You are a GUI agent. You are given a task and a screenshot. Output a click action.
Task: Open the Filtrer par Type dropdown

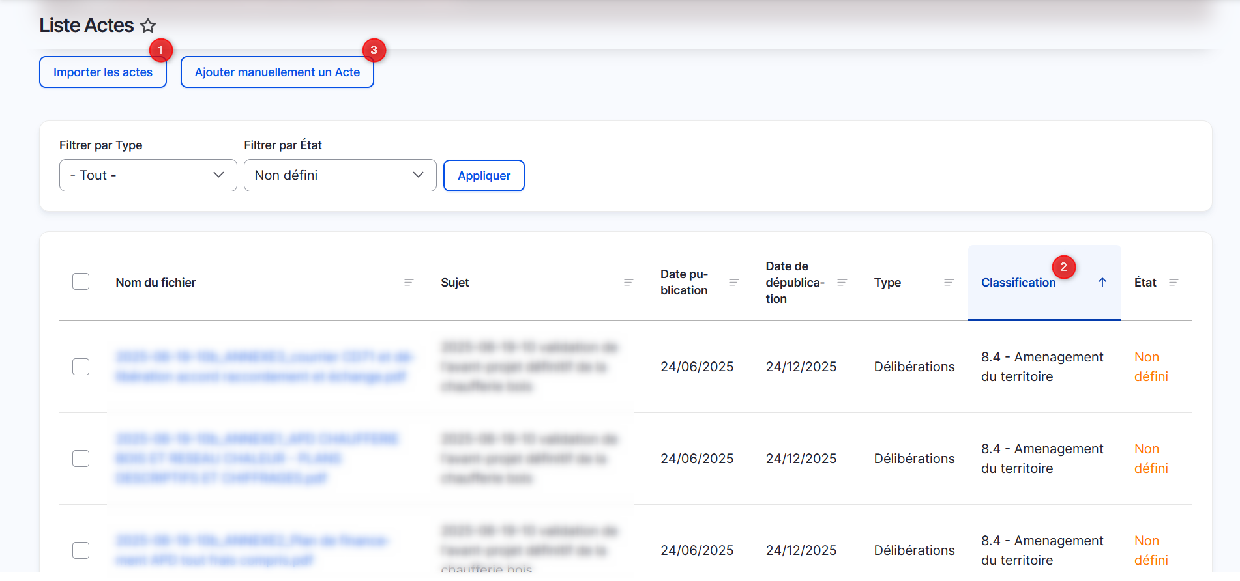(148, 175)
